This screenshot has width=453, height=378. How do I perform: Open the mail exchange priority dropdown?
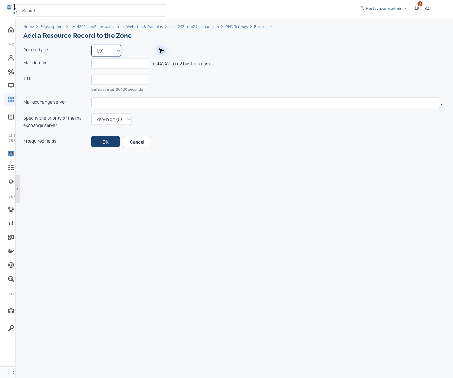pos(111,119)
